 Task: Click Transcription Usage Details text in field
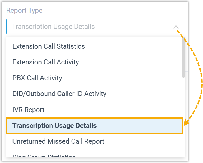(x=53, y=27)
